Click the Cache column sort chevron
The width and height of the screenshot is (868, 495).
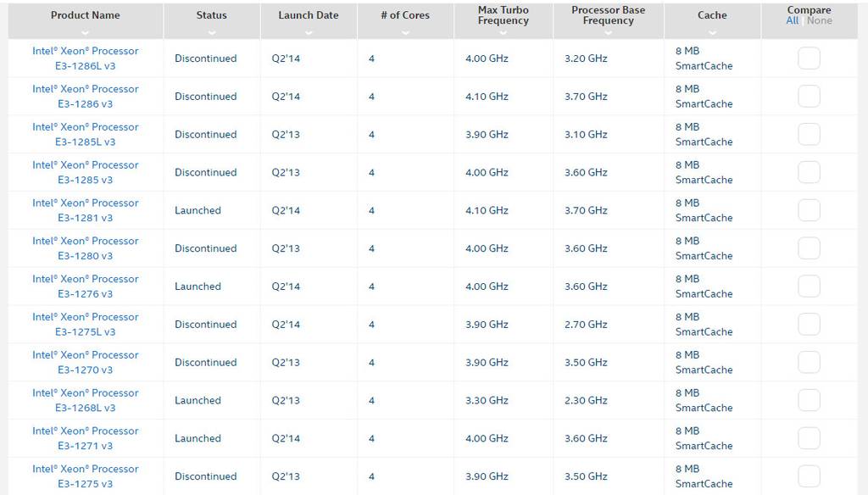[712, 32]
